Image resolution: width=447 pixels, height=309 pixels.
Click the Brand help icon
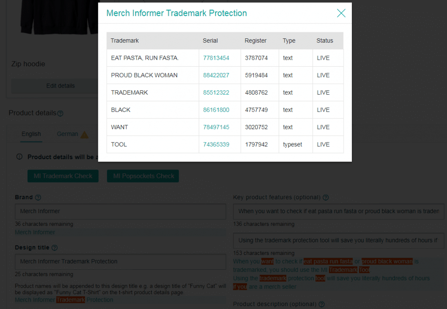pyautogui.click(x=38, y=197)
